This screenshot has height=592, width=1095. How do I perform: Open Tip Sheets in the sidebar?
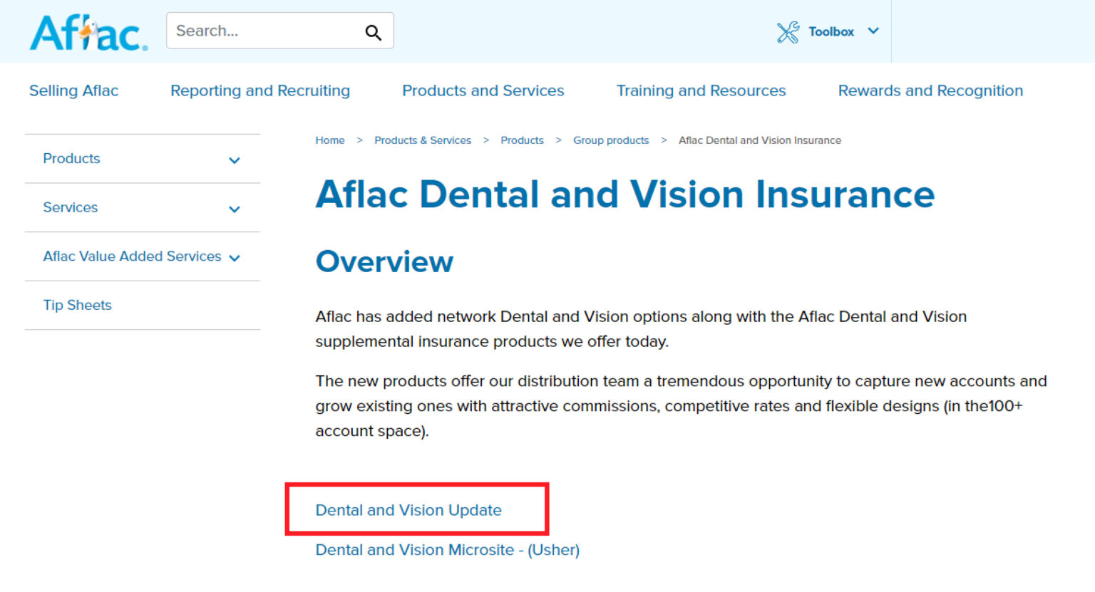[77, 305]
